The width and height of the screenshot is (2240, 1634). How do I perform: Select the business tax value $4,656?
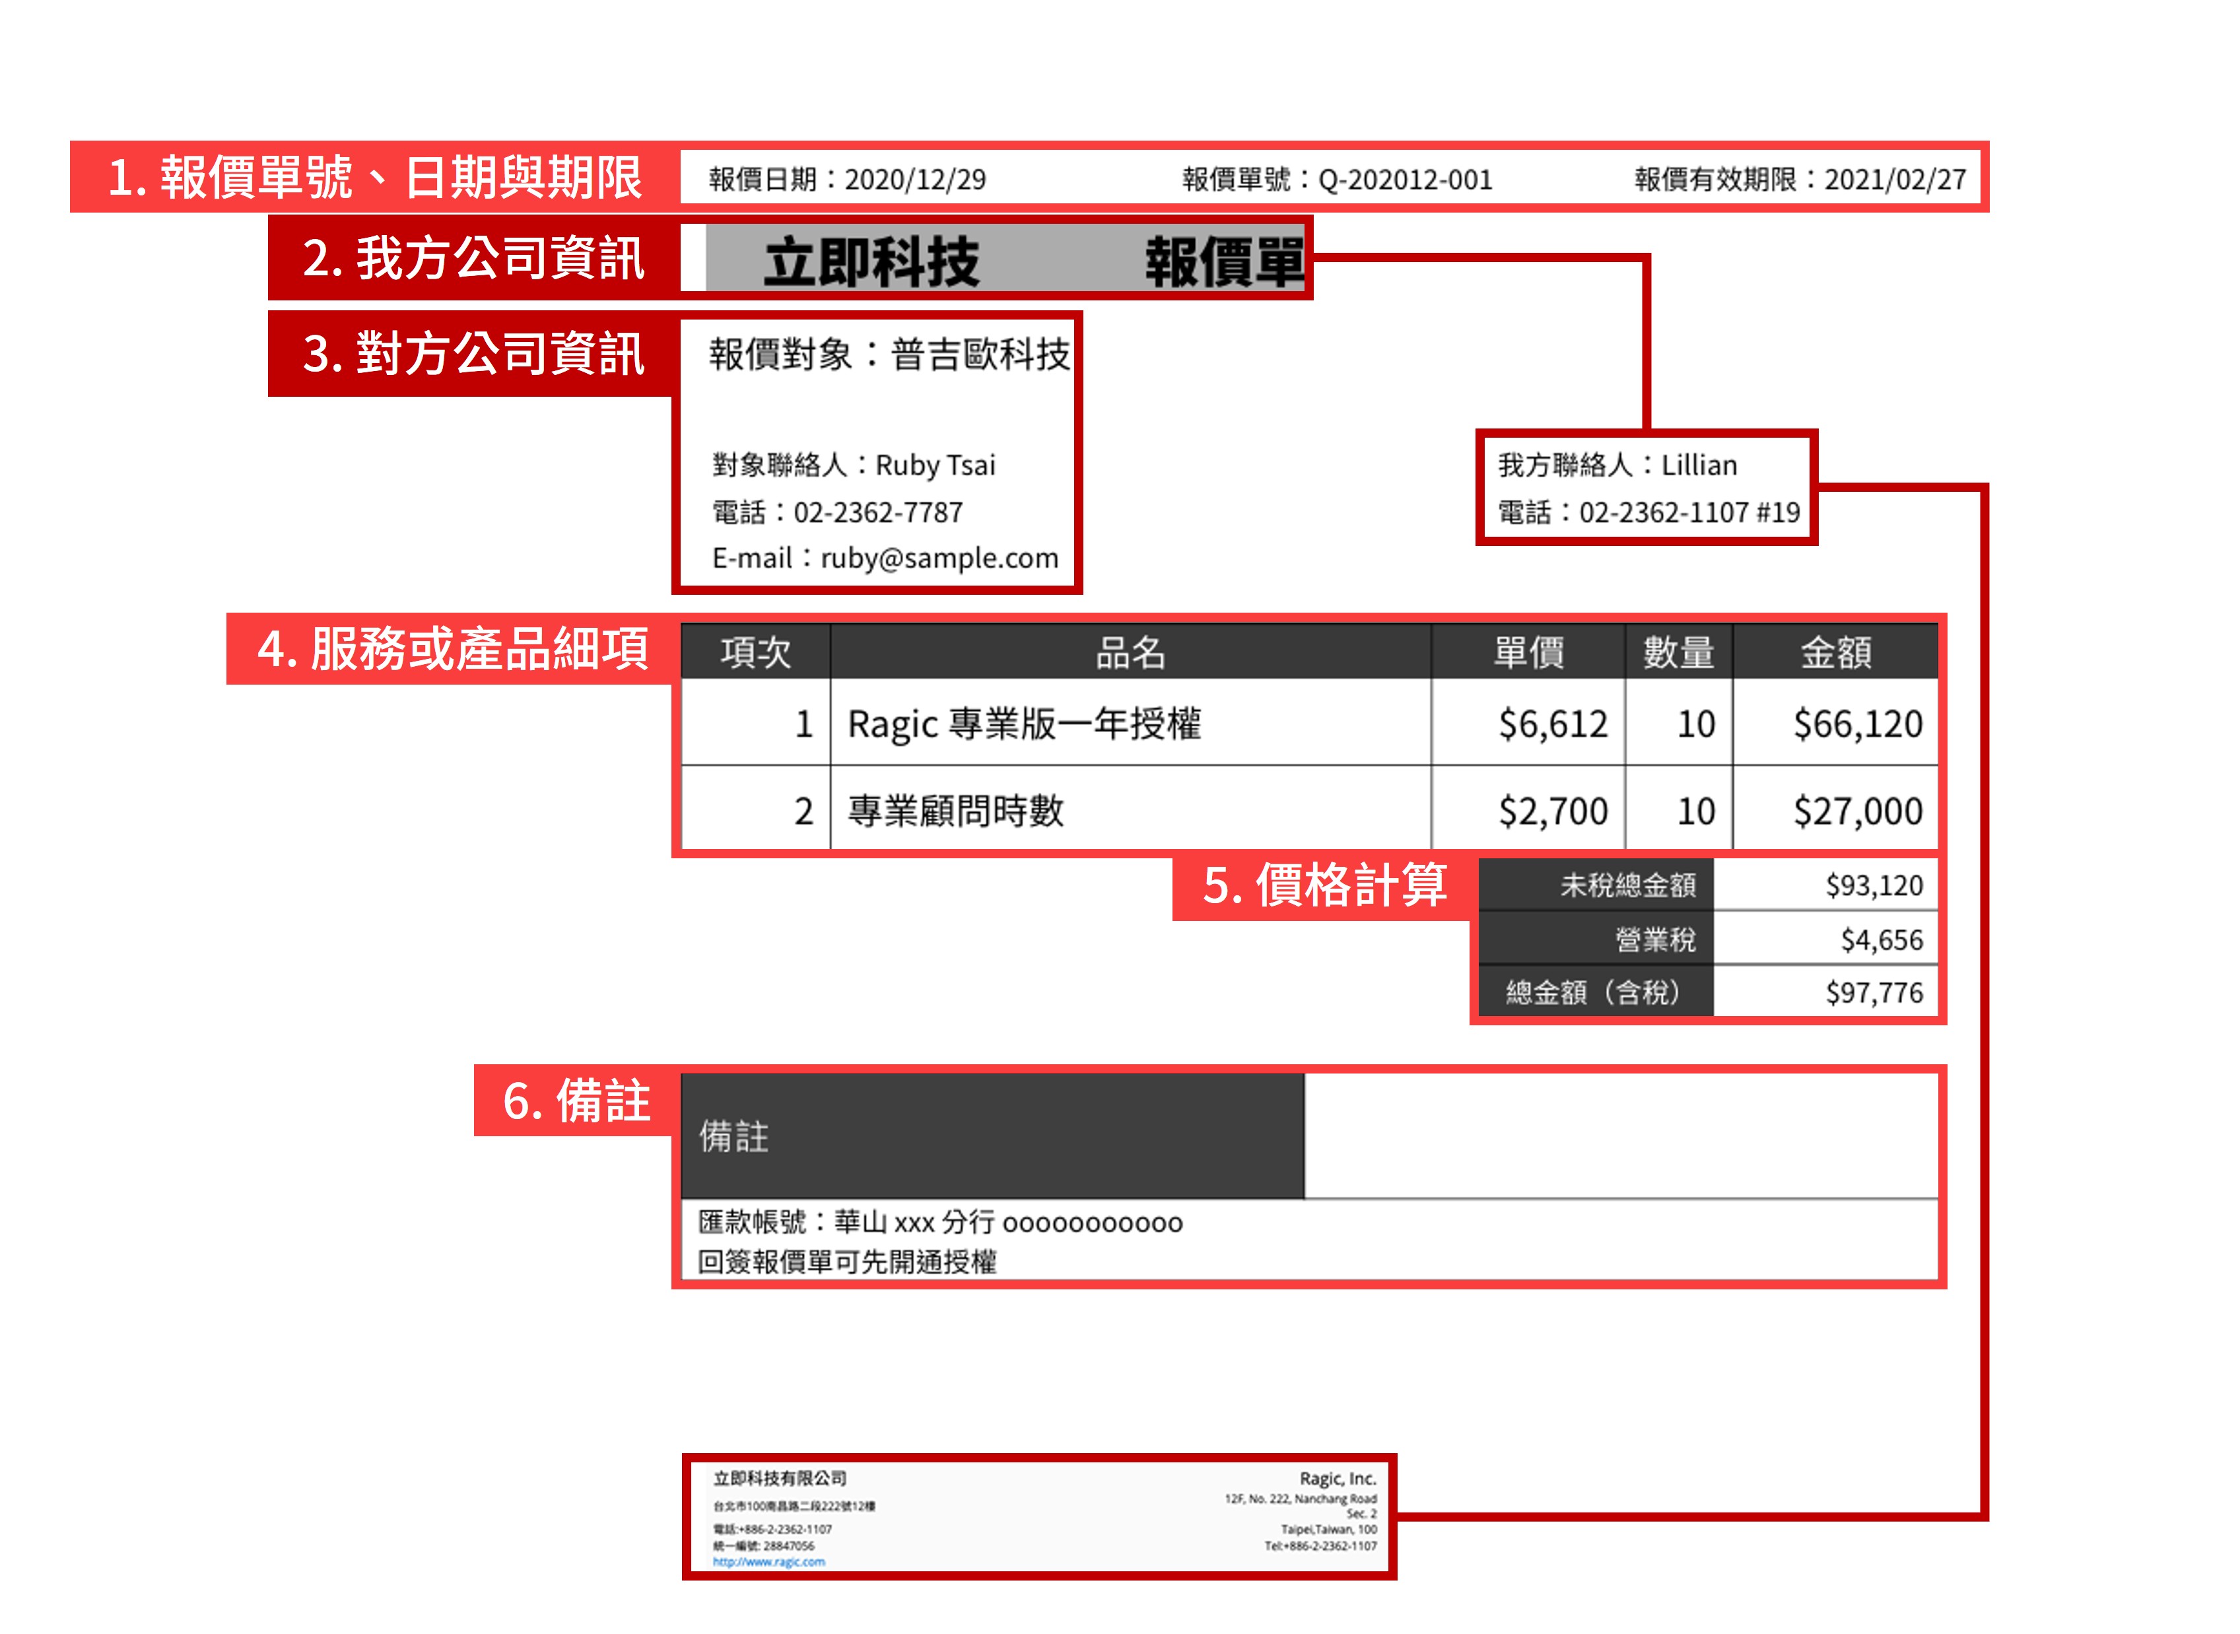click(x=1881, y=939)
